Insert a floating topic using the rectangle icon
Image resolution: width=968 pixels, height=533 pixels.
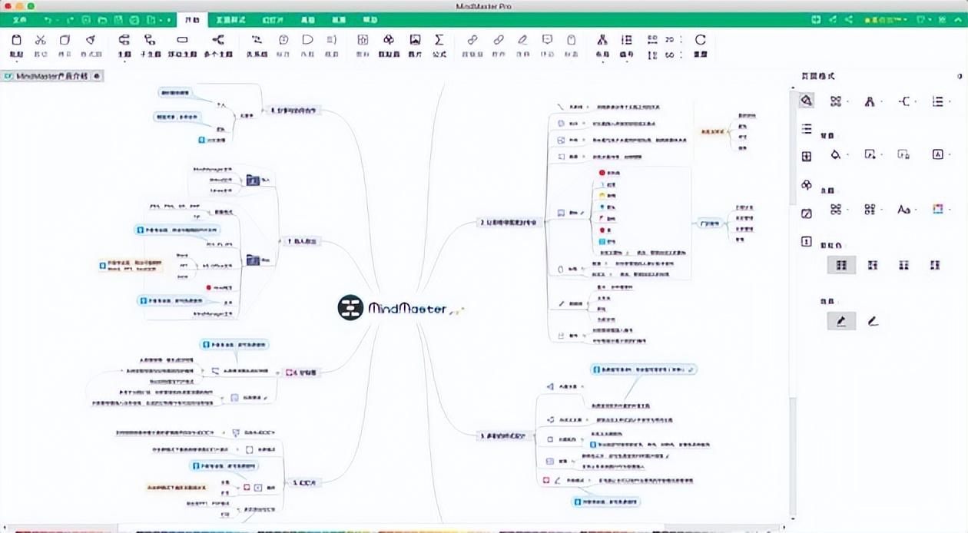click(x=182, y=40)
